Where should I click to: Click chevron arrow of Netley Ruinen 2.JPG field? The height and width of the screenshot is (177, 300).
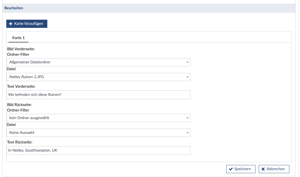coord(187,77)
